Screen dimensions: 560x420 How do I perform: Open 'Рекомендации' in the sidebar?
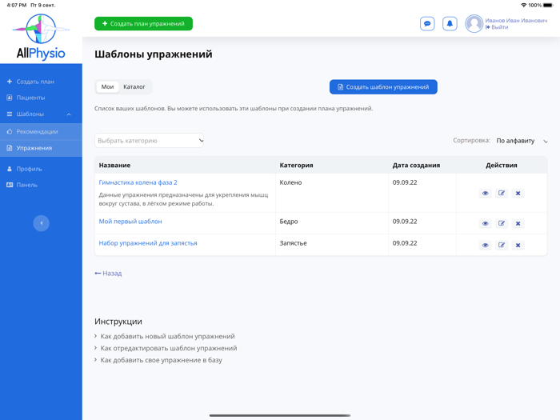(x=41, y=131)
